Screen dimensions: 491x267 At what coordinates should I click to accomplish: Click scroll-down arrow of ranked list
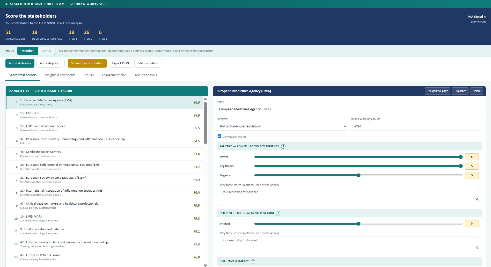tap(205, 265)
